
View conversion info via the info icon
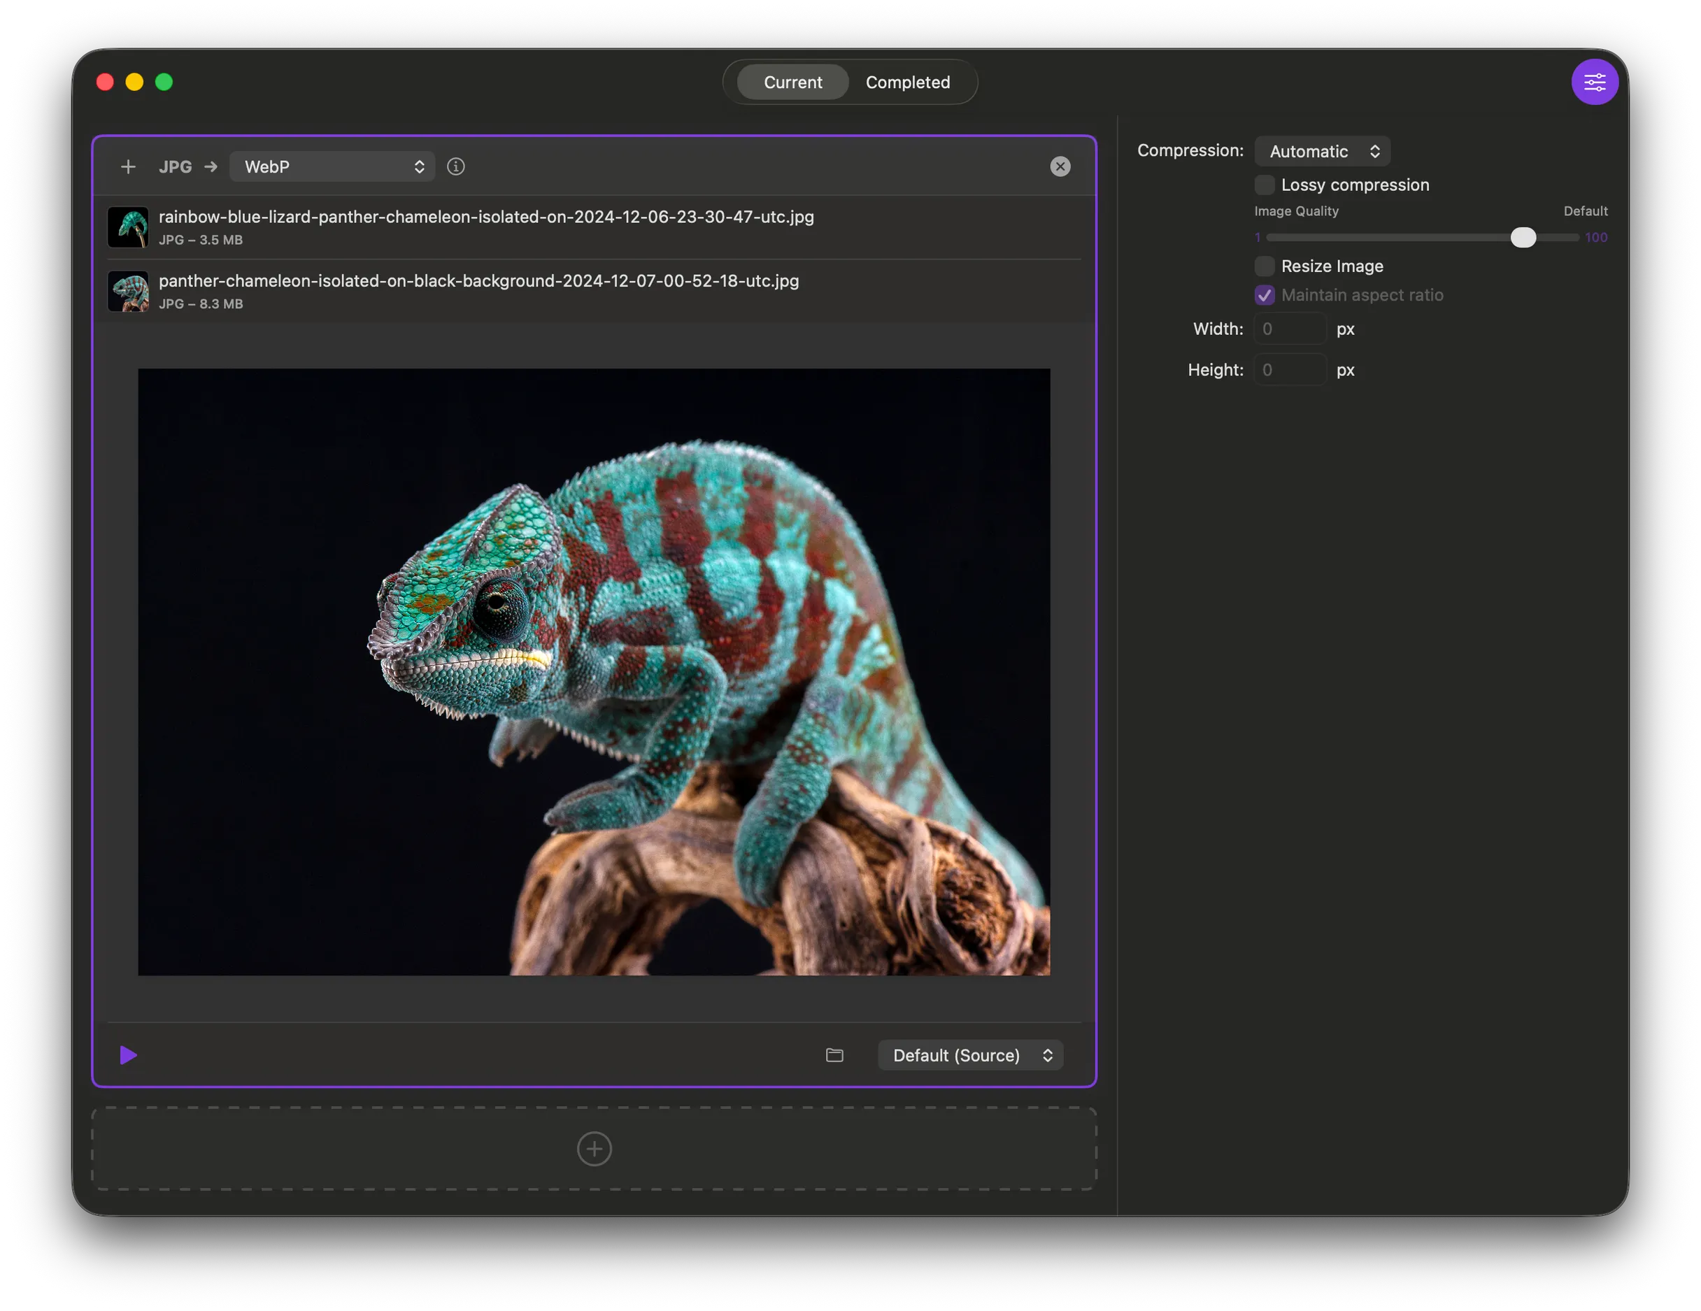click(455, 166)
